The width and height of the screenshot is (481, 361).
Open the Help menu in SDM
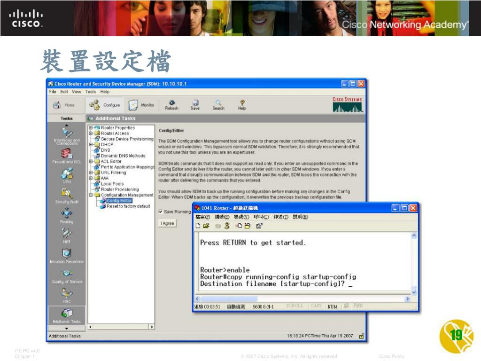(105, 92)
